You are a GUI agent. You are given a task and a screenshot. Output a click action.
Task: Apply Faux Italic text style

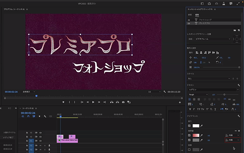pyautogui.click(x=194, y=109)
